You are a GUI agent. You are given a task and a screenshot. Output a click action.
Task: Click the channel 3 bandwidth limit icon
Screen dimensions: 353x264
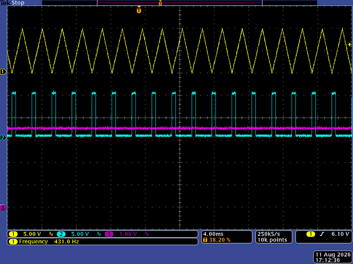[x=147, y=234]
